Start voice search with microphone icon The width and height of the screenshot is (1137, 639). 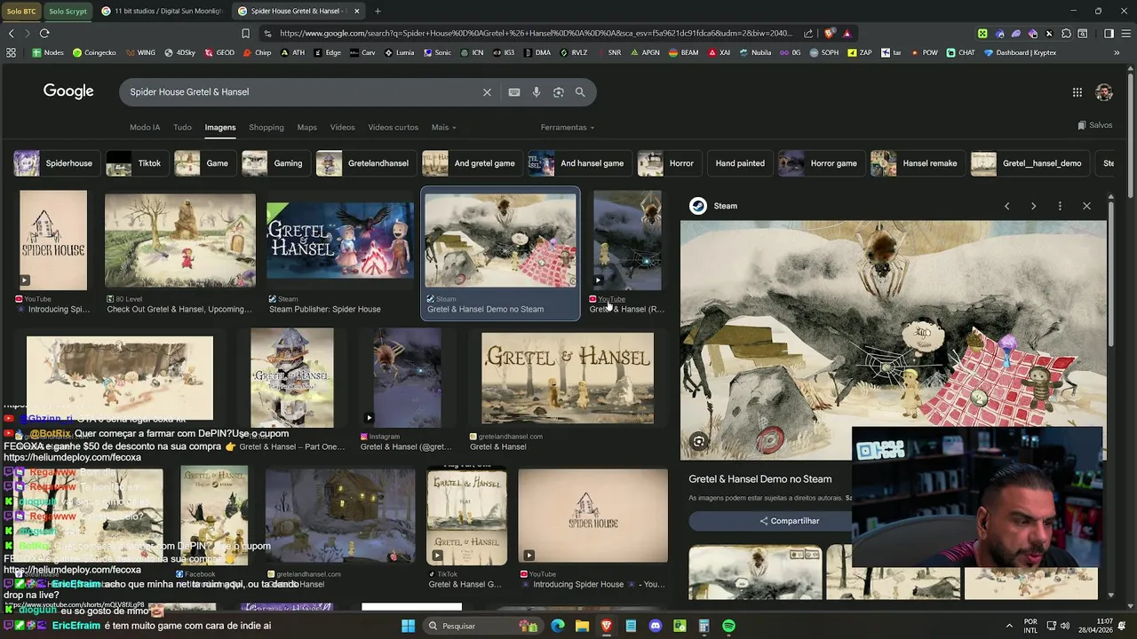point(537,92)
